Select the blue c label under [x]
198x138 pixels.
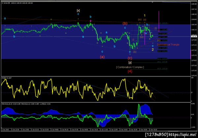click(x=78, y=14)
